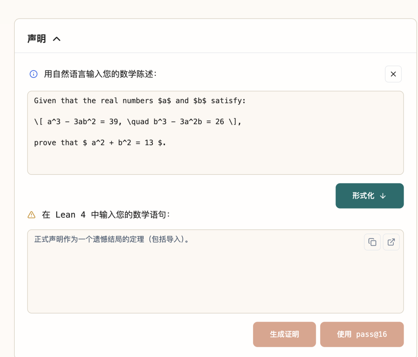Copy the Lean 4 statement

[x=372, y=242]
